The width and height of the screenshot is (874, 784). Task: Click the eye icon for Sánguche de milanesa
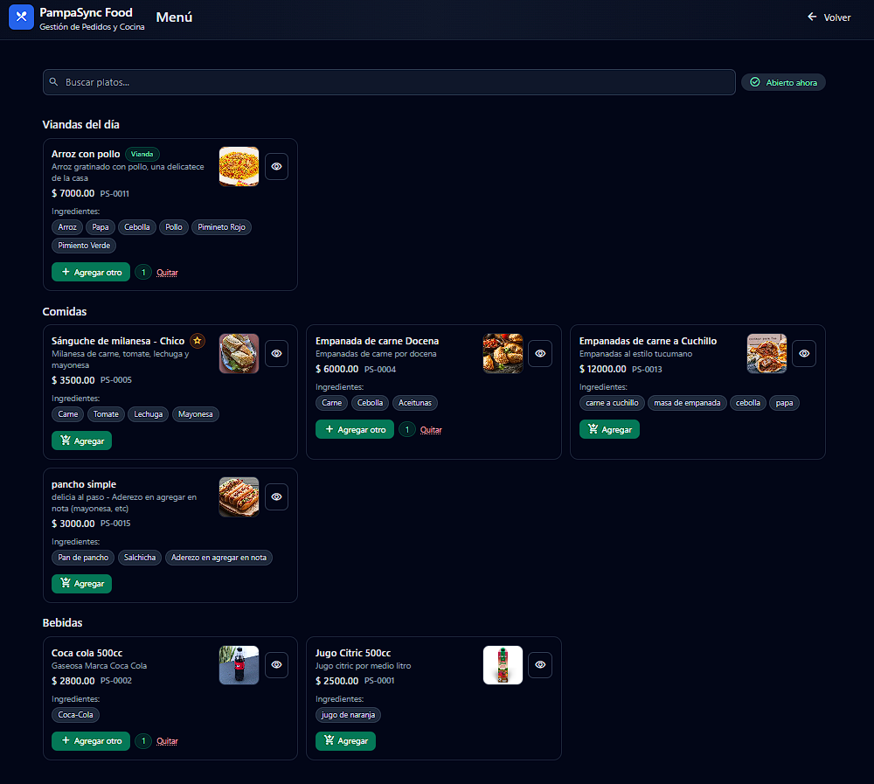pyautogui.click(x=276, y=353)
